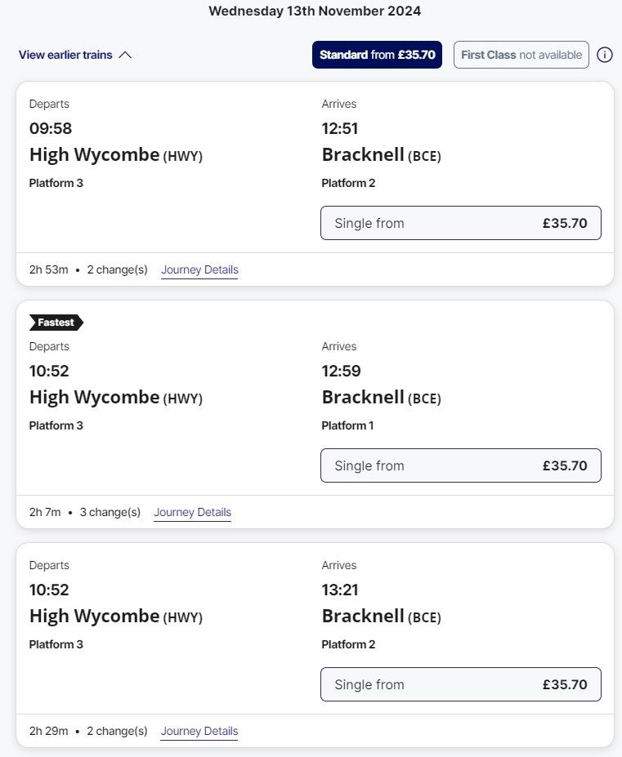Image resolution: width=622 pixels, height=757 pixels.
Task: Select the First Class not available option
Action: coord(521,56)
